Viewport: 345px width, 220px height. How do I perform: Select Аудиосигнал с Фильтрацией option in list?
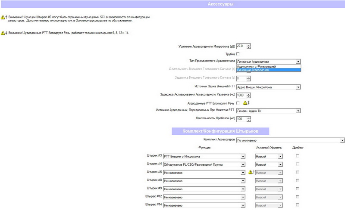[269, 66]
